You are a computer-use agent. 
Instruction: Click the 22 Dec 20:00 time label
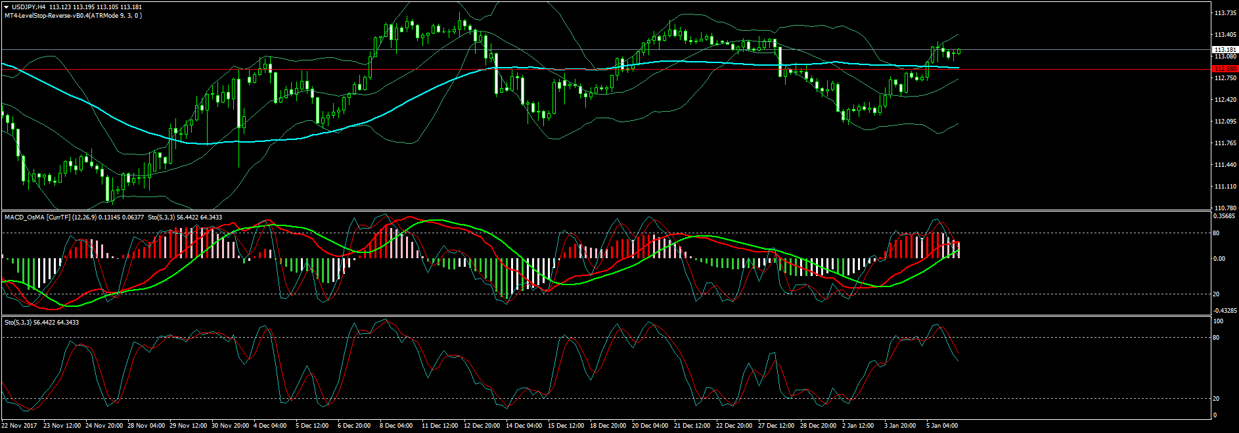(x=734, y=426)
